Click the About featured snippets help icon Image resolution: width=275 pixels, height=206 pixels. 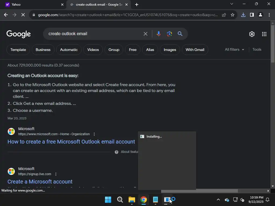117,152
